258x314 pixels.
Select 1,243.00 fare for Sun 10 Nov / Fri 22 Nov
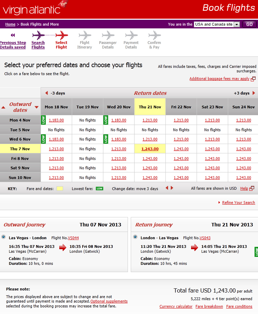pyautogui.click(x=181, y=178)
